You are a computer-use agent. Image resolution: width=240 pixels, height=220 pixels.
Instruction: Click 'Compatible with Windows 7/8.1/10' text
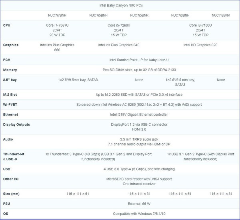pos(139,214)
